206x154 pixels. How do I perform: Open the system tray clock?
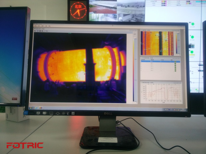click(182, 110)
